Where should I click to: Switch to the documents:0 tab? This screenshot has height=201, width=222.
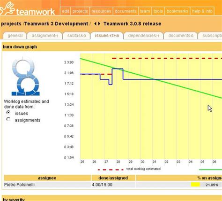(181, 36)
